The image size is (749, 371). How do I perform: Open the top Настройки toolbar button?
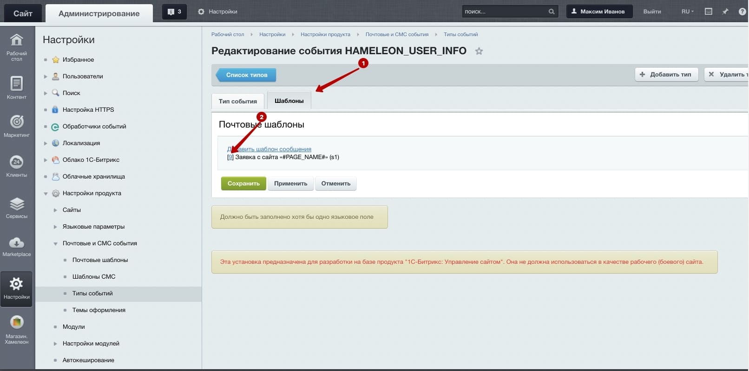[x=217, y=12]
